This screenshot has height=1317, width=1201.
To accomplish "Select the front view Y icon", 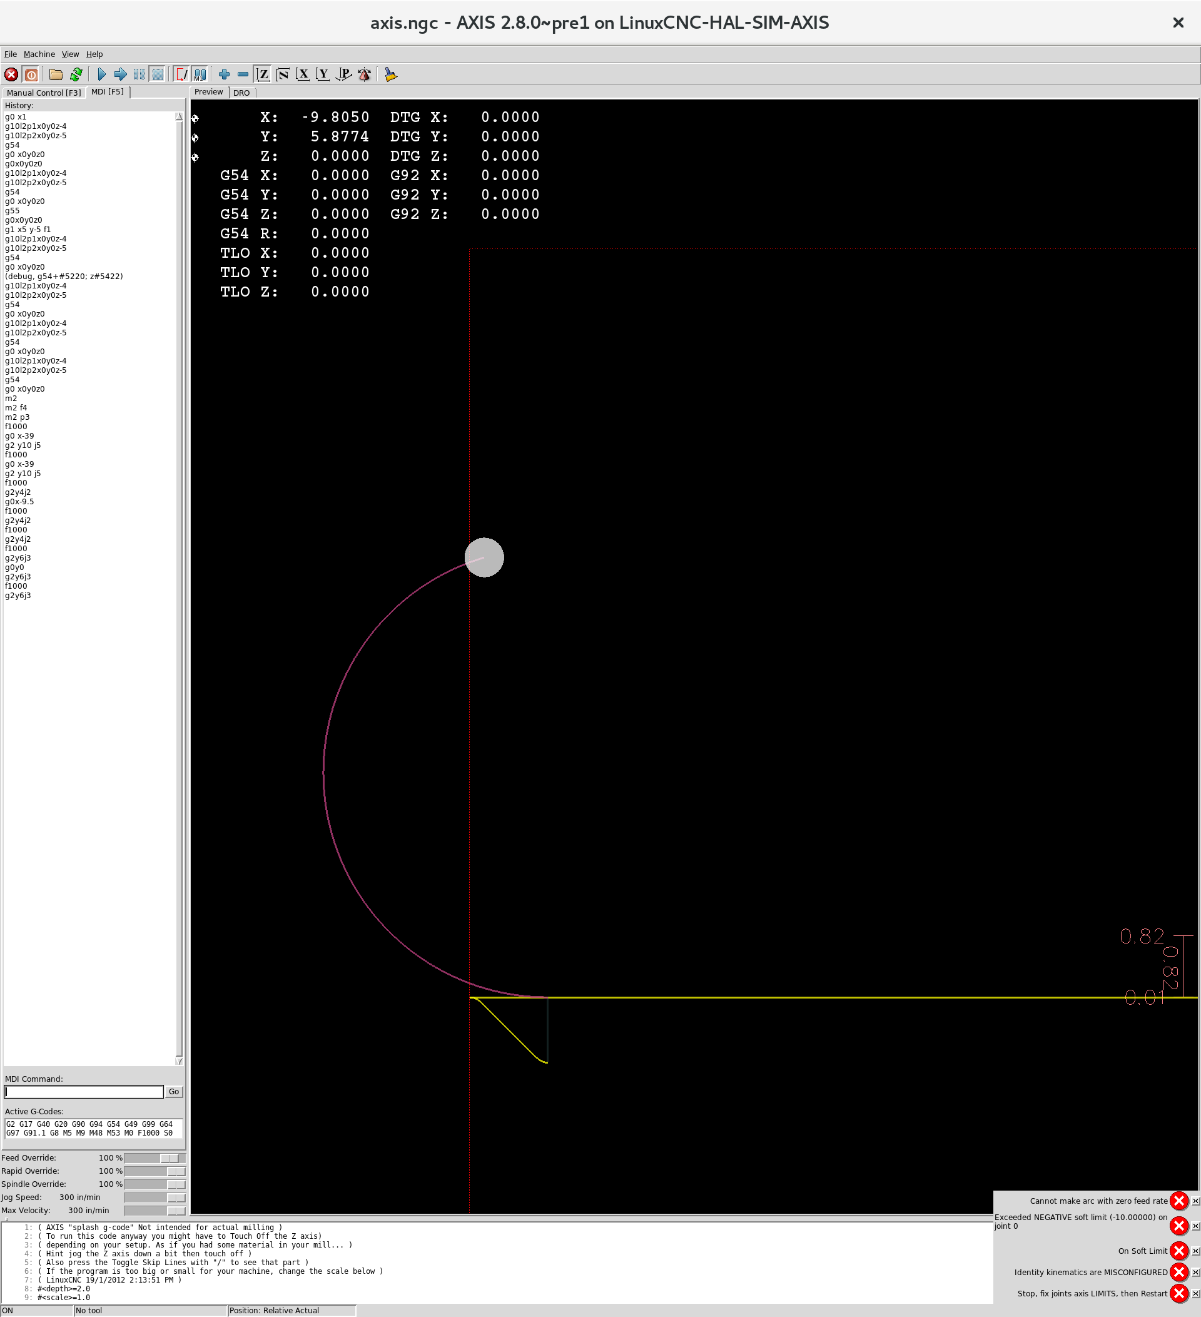I will (323, 74).
